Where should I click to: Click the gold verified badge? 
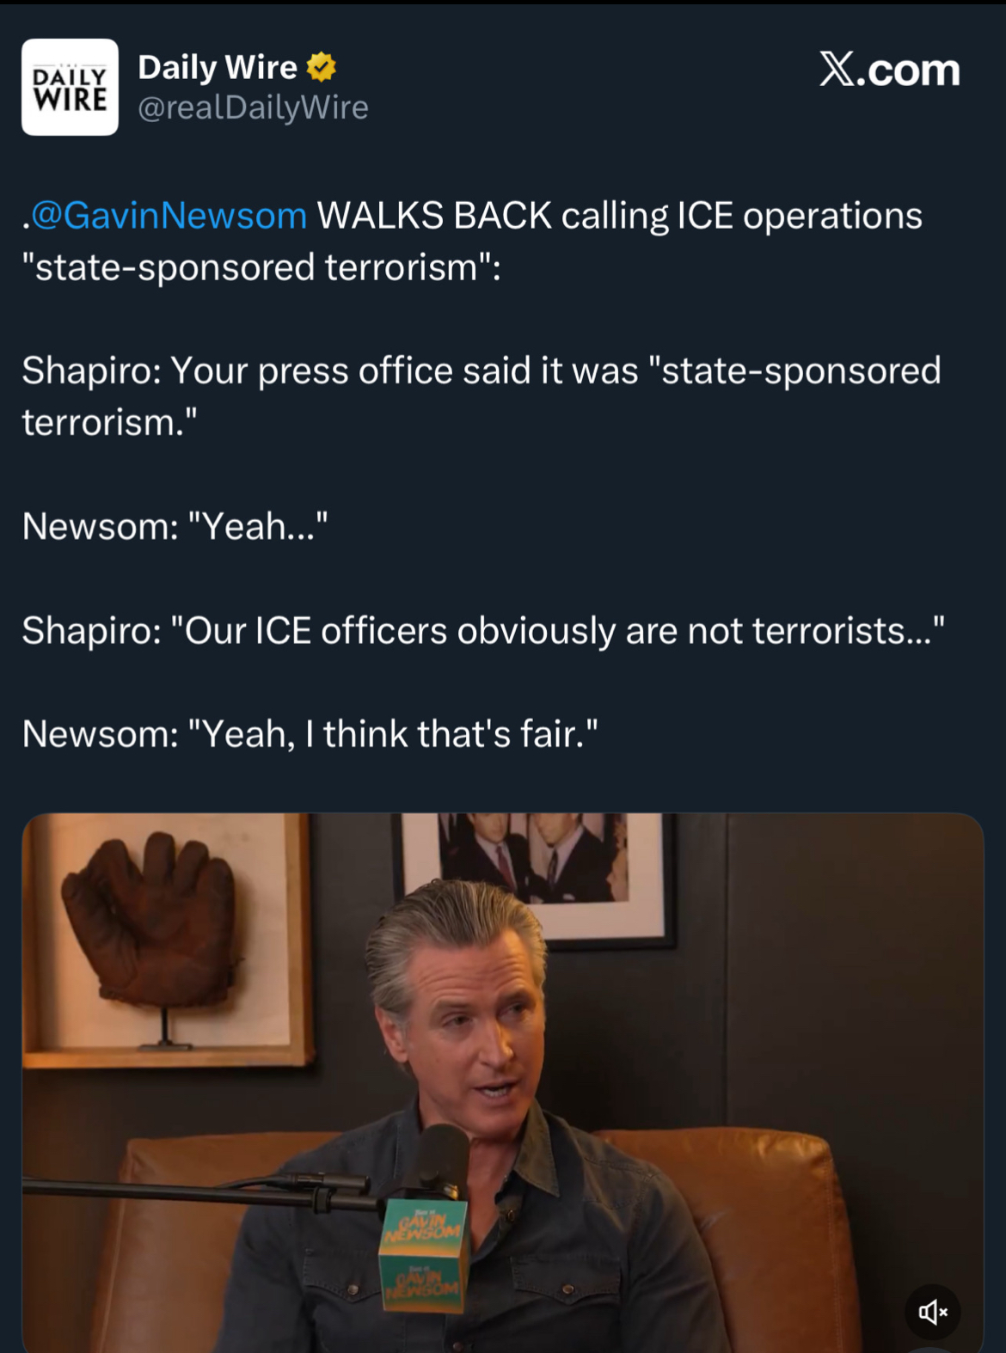(322, 67)
